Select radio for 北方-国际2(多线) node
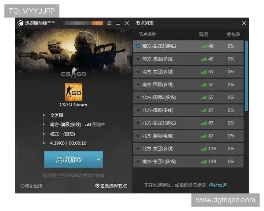The height and width of the screenshot is (211, 264). [x=138, y=97]
